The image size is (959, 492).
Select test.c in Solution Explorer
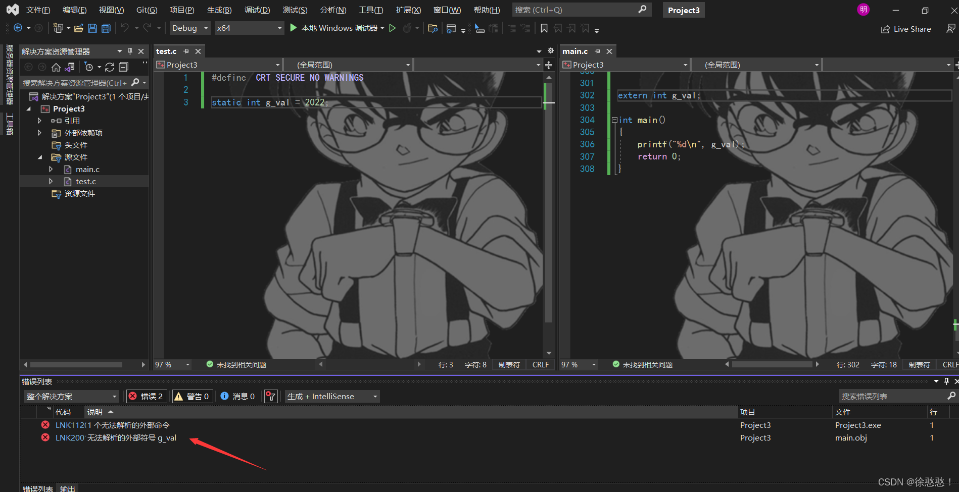pos(85,182)
